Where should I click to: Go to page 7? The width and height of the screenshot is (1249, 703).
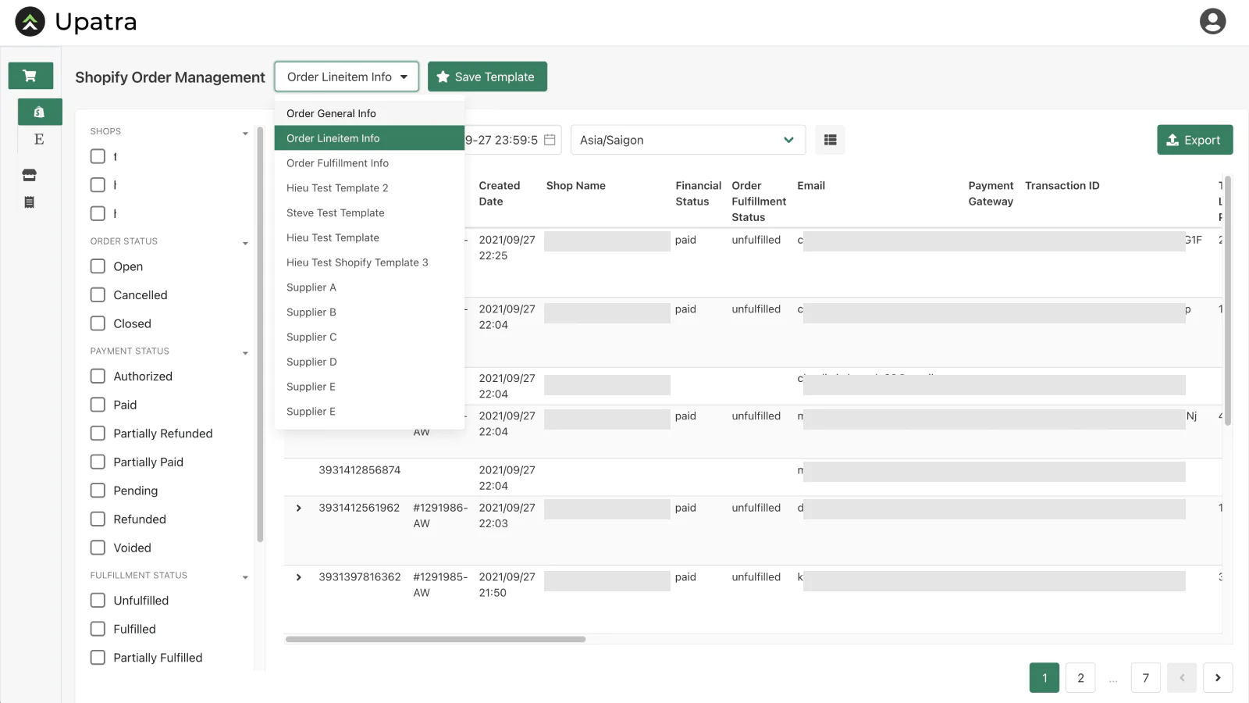1146,678
